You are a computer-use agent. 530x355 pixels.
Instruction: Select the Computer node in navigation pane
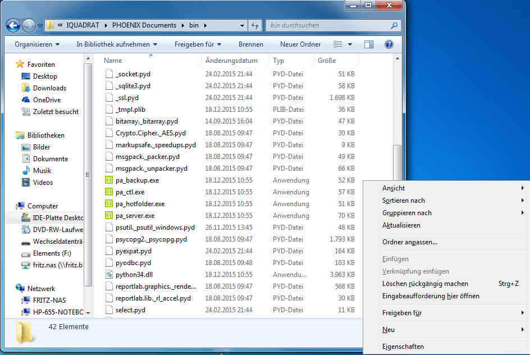point(43,206)
